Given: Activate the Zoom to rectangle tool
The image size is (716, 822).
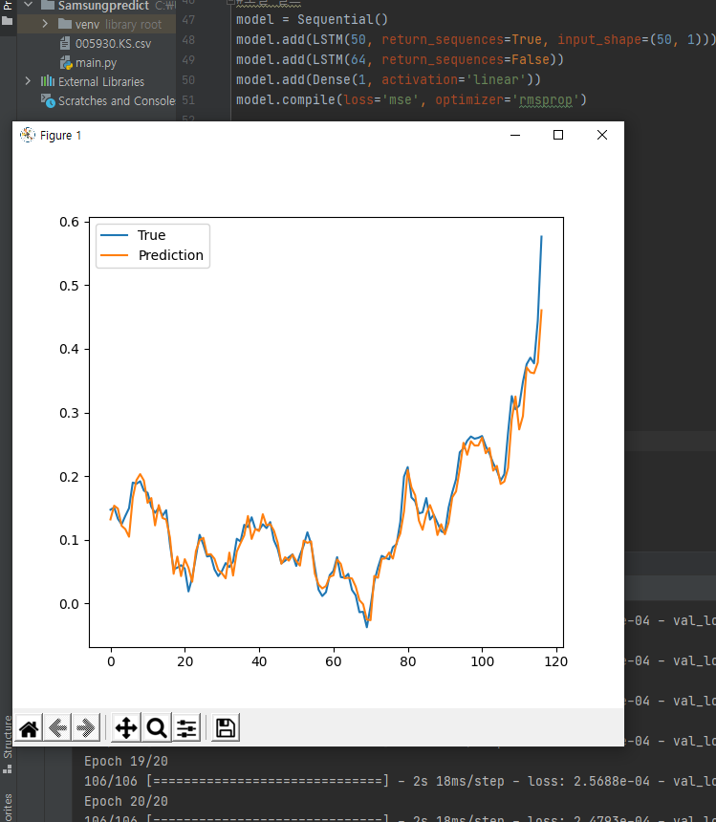Looking at the screenshot, I should [x=156, y=727].
